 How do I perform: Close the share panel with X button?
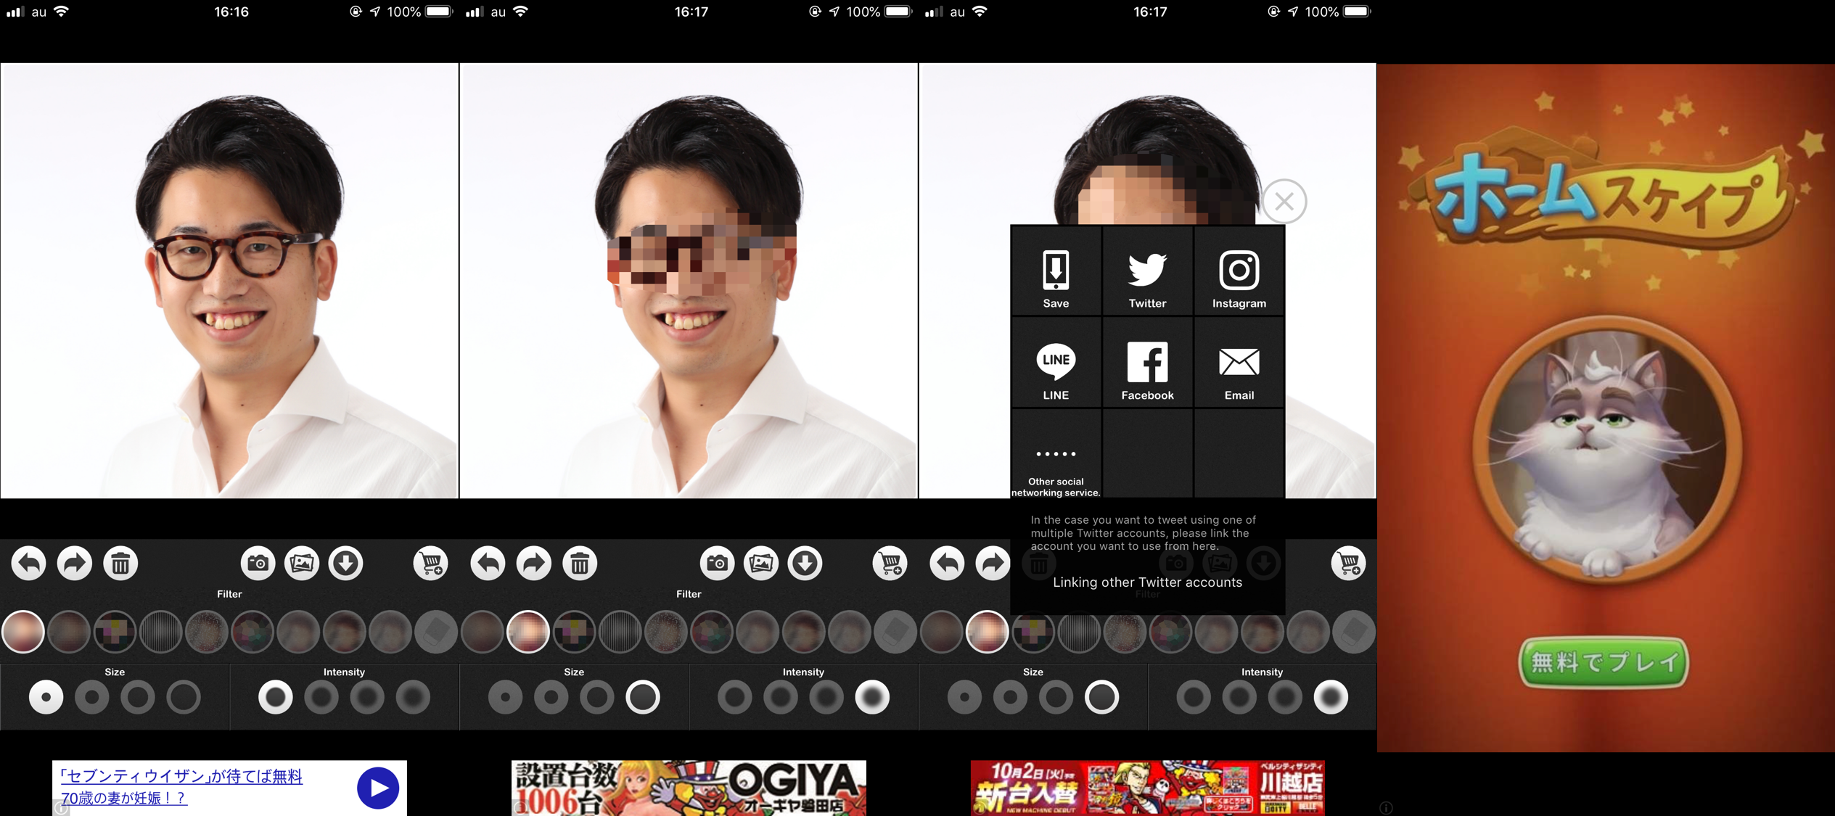(1284, 202)
